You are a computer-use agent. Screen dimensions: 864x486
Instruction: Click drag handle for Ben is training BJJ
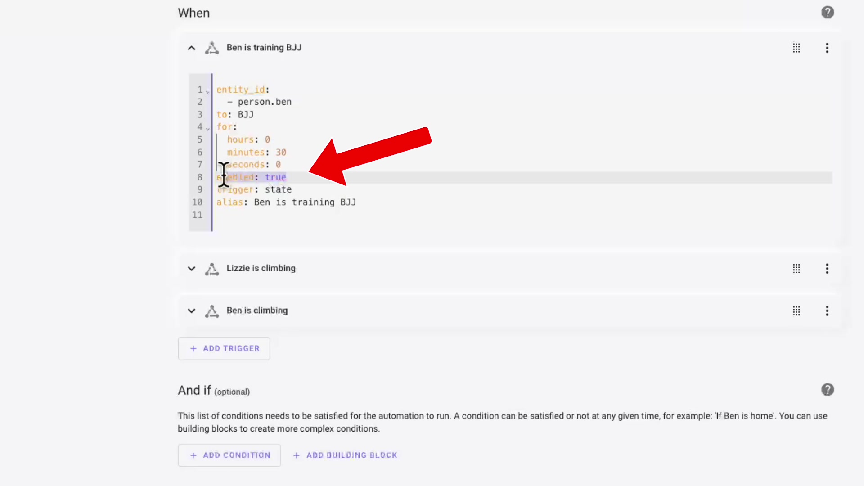click(796, 48)
